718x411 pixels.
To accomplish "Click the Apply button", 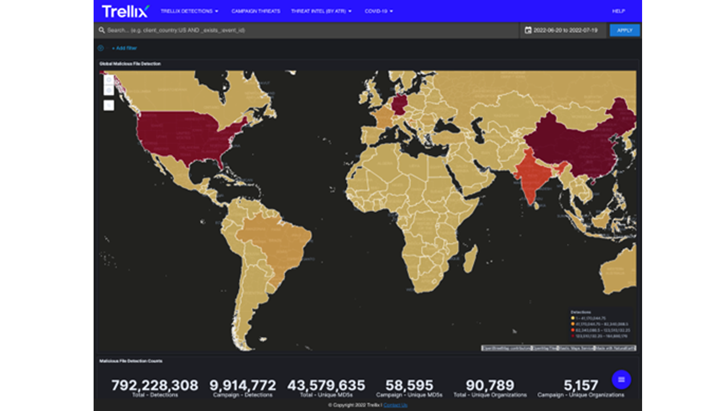I will (624, 30).
